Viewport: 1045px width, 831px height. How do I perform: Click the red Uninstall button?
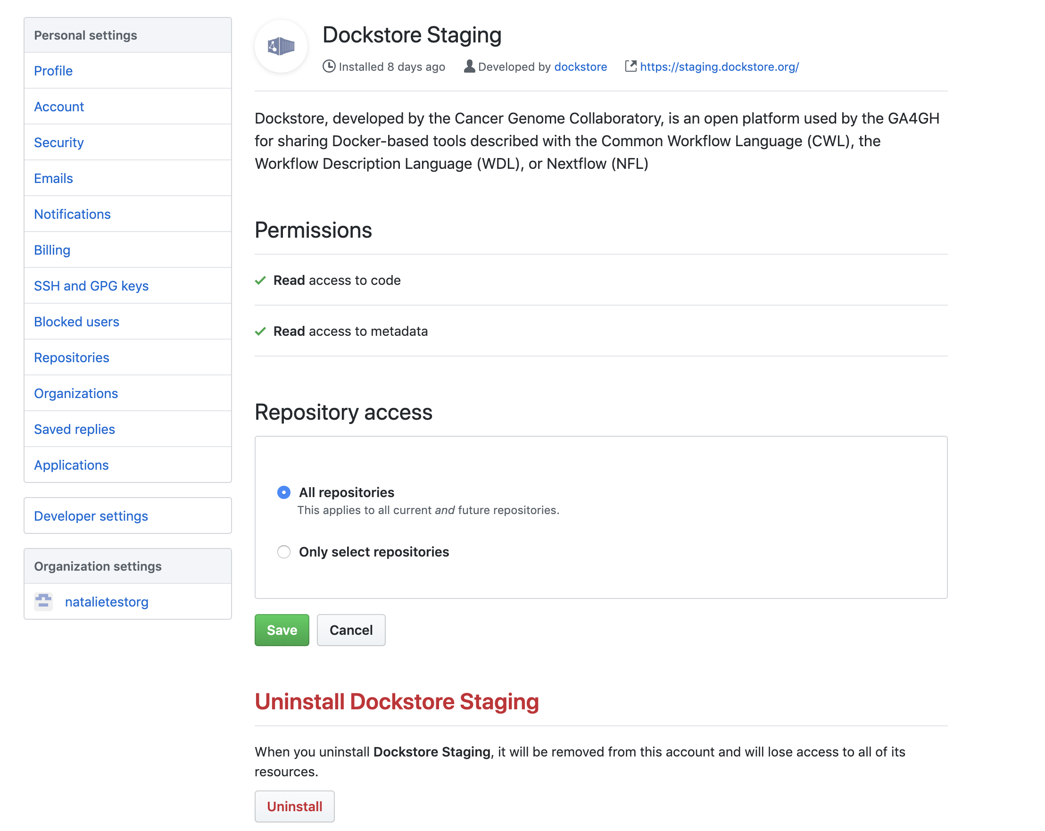coord(294,806)
